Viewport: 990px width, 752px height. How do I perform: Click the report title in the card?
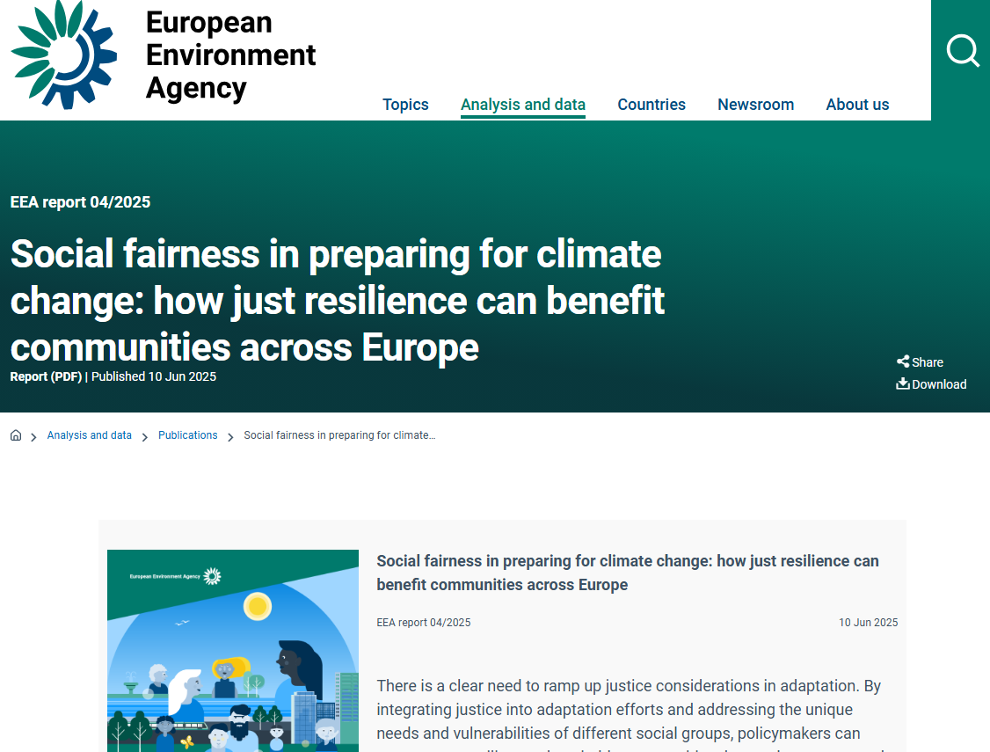click(x=627, y=573)
